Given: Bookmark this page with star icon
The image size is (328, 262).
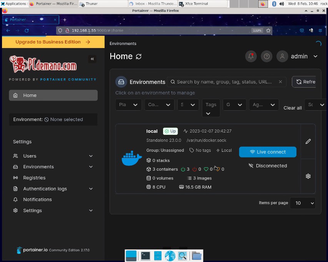Looking at the screenshot, I should (x=268, y=30).
